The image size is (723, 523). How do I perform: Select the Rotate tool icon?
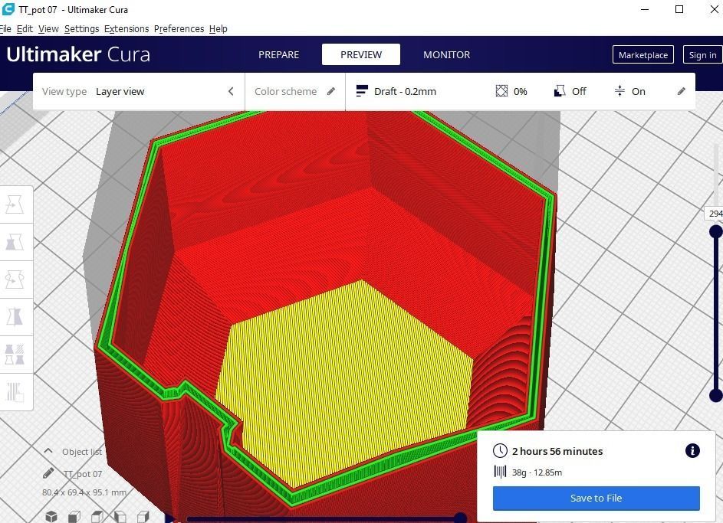15,279
